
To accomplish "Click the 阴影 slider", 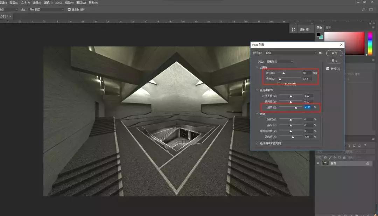I will pos(291,119).
